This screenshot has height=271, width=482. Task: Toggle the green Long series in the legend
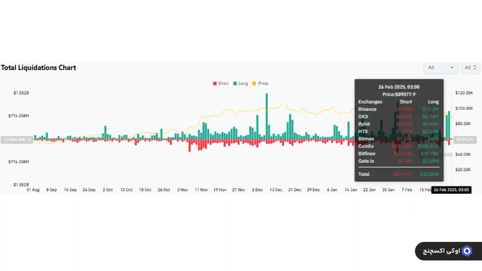click(x=240, y=83)
